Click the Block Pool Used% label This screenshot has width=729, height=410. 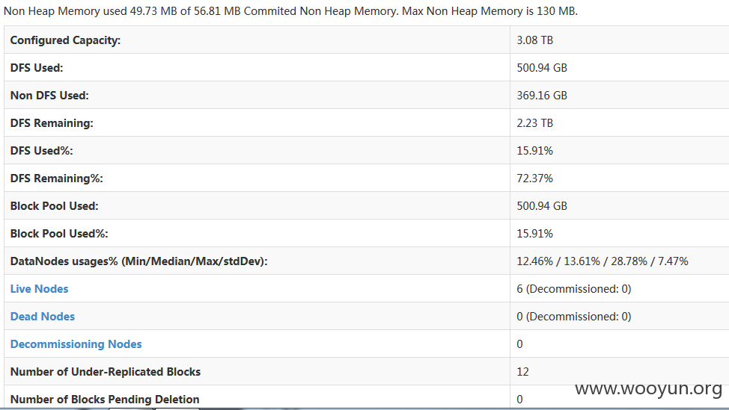click(x=59, y=233)
